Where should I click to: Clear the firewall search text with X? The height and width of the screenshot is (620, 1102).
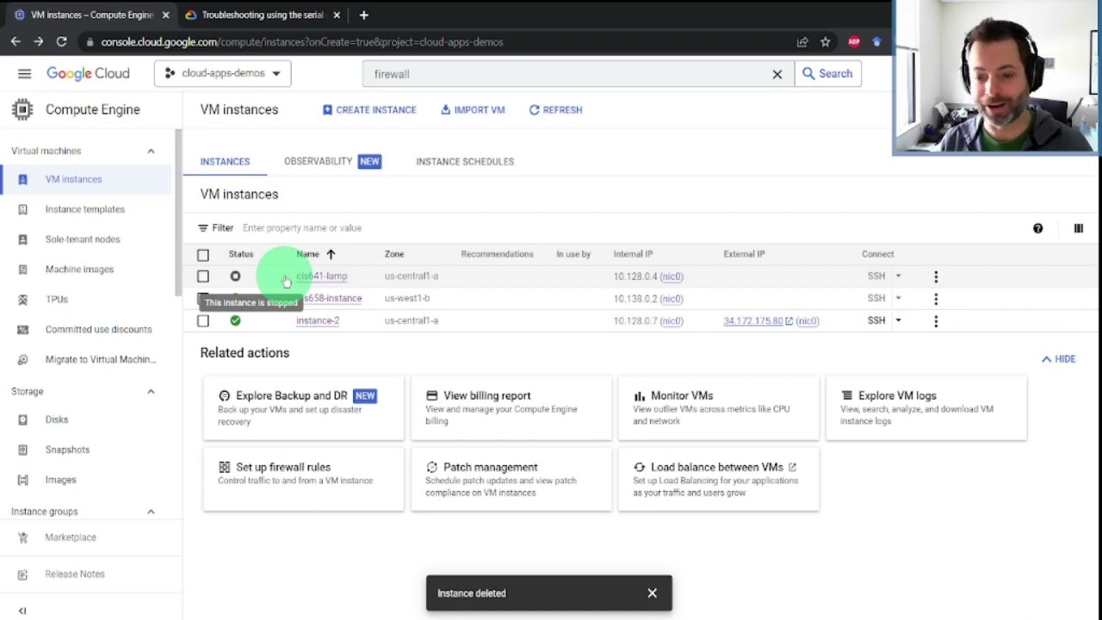777,74
